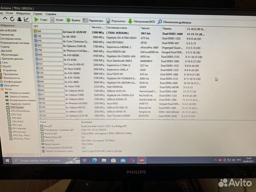Expand the Дисплей tree node
256x192 pixels.
click(x=6, y=50)
